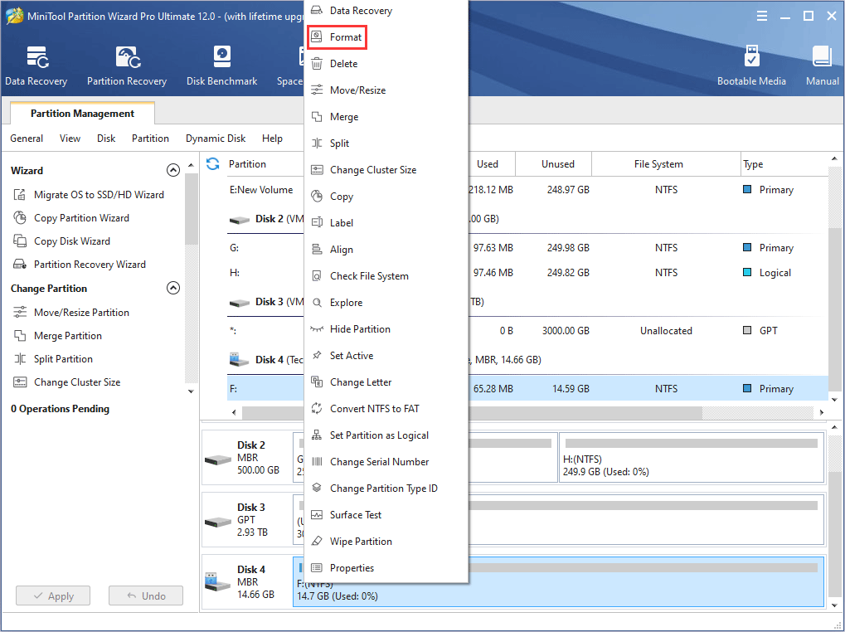The height and width of the screenshot is (632, 845).
Task: Choose Change Serial Number
Action: [386, 462]
